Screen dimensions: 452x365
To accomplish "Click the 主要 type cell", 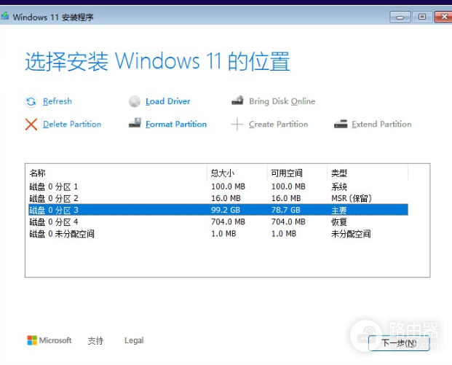I will coord(339,211).
